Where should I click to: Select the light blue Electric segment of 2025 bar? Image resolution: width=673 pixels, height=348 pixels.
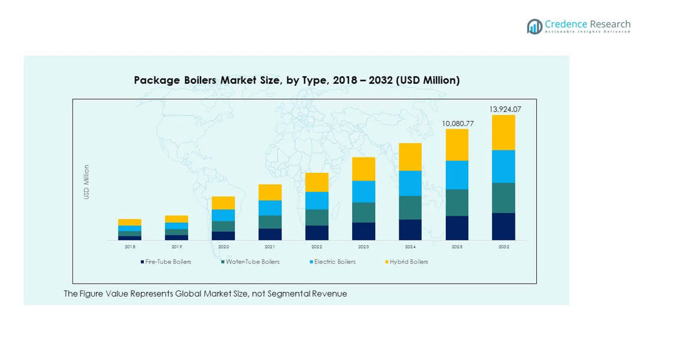[x=457, y=175]
